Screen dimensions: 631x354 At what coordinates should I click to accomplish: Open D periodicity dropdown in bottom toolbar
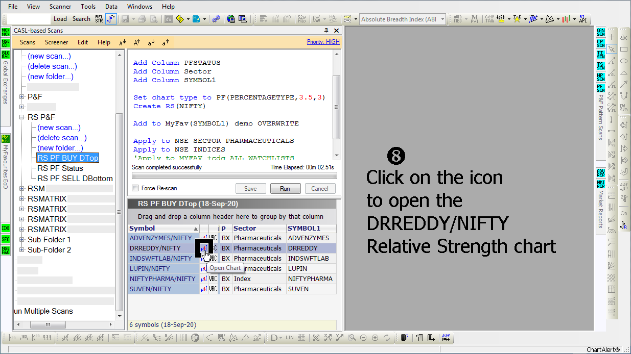(281, 338)
